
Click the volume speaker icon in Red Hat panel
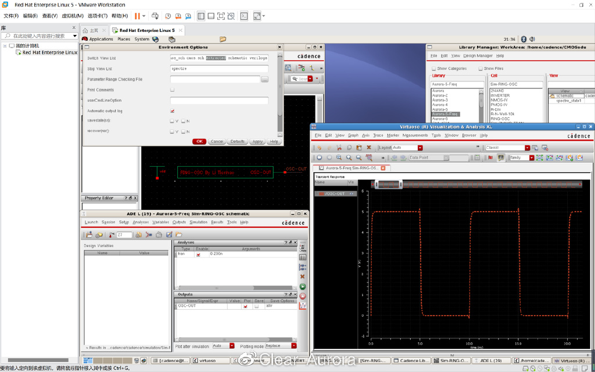[532, 39]
